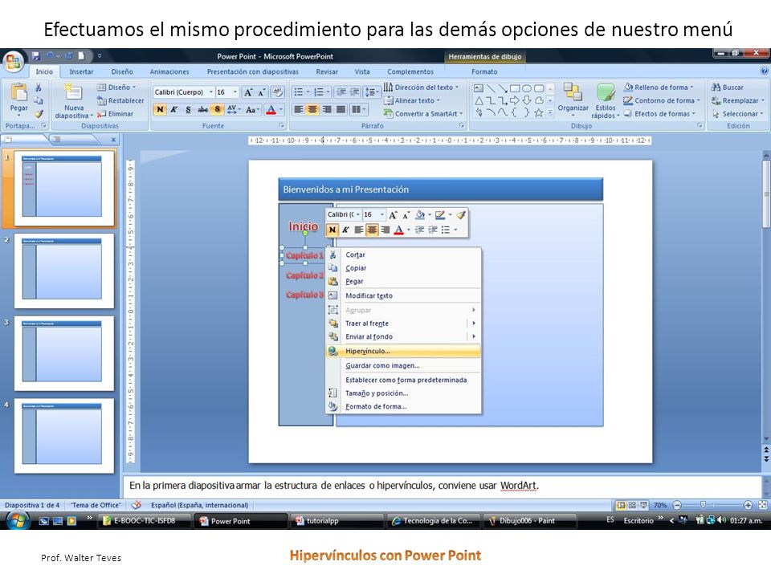
Task: Click the zoom slider handle
Action: click(x=704, y=505)
